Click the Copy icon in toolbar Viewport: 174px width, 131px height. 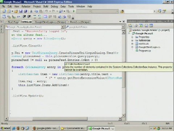(36, 11)
